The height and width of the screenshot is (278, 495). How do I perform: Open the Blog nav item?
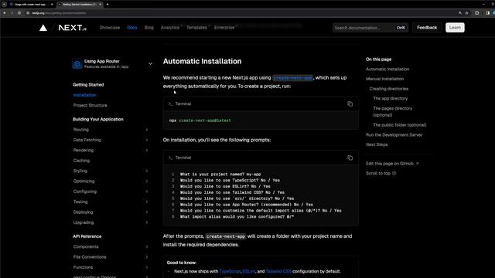(149, 28)
